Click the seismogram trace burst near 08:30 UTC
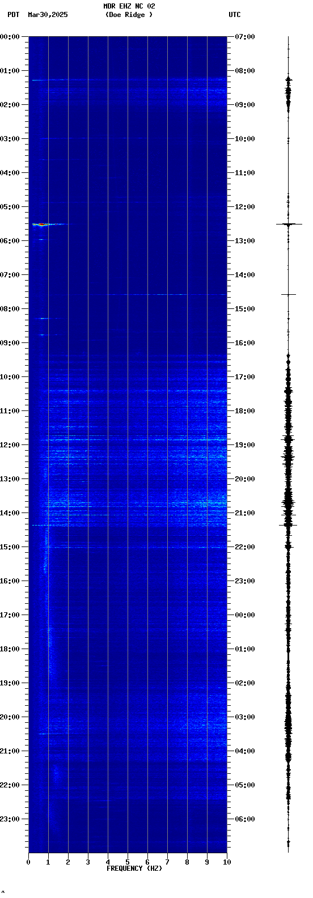The width and height of the screenshot is (313, 898). tap(288, 91)
